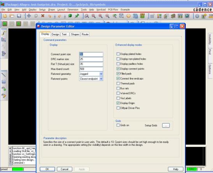Image resolution: width=213 pixels, height=173 pixels.
Task: Click the DRC marker size field
Action: pyautogui.click(x=91, y=59)
